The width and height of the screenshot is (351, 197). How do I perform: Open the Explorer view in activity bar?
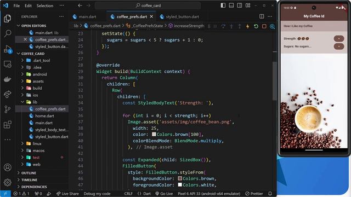[7, 18]
